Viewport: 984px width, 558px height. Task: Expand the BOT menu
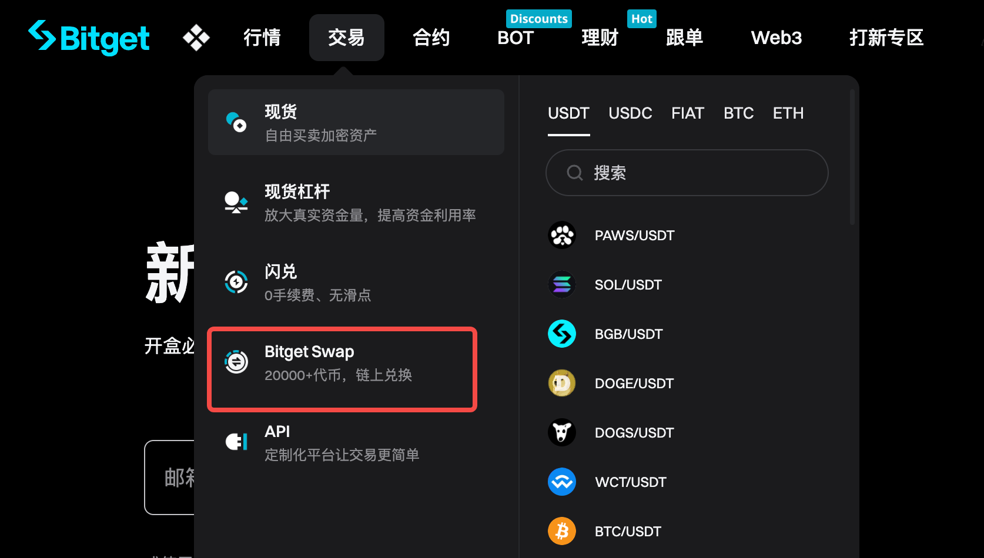tap(516, 38)
